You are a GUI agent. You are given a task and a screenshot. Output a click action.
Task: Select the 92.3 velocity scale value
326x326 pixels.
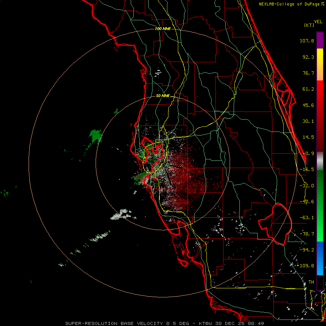point(308,57)
